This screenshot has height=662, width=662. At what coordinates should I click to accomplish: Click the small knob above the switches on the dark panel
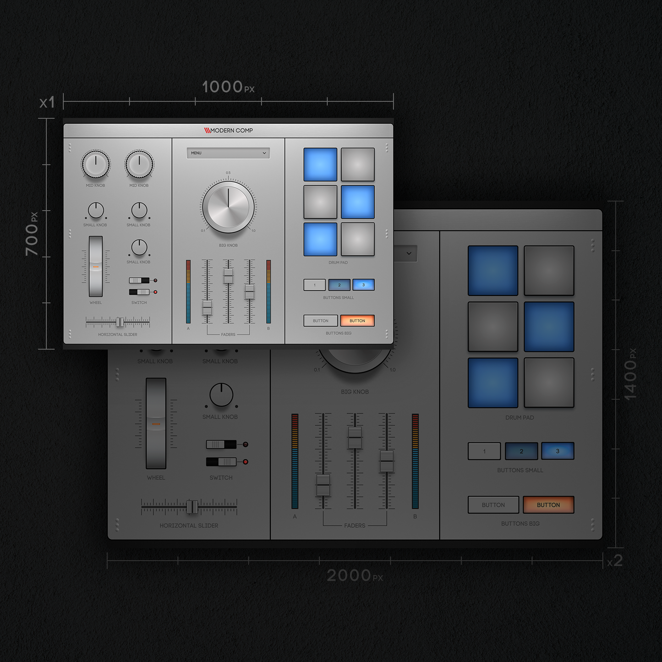coord(221,395)
